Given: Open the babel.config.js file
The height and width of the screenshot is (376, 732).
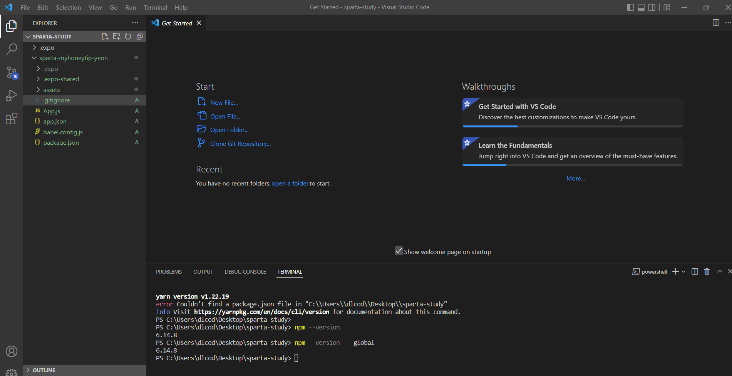Looking at the screenshot, I should [63, 132].
